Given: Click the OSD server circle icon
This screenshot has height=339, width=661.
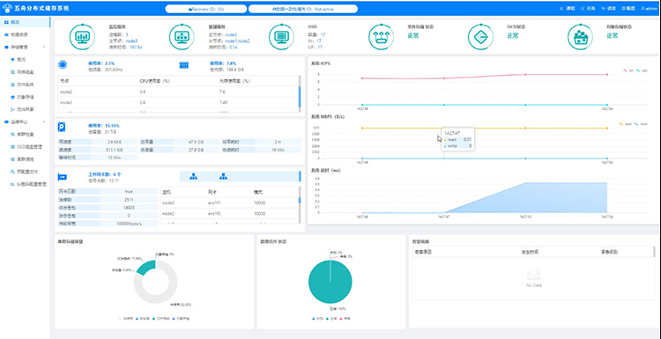Looking at the screenshot, I should 281,37.
